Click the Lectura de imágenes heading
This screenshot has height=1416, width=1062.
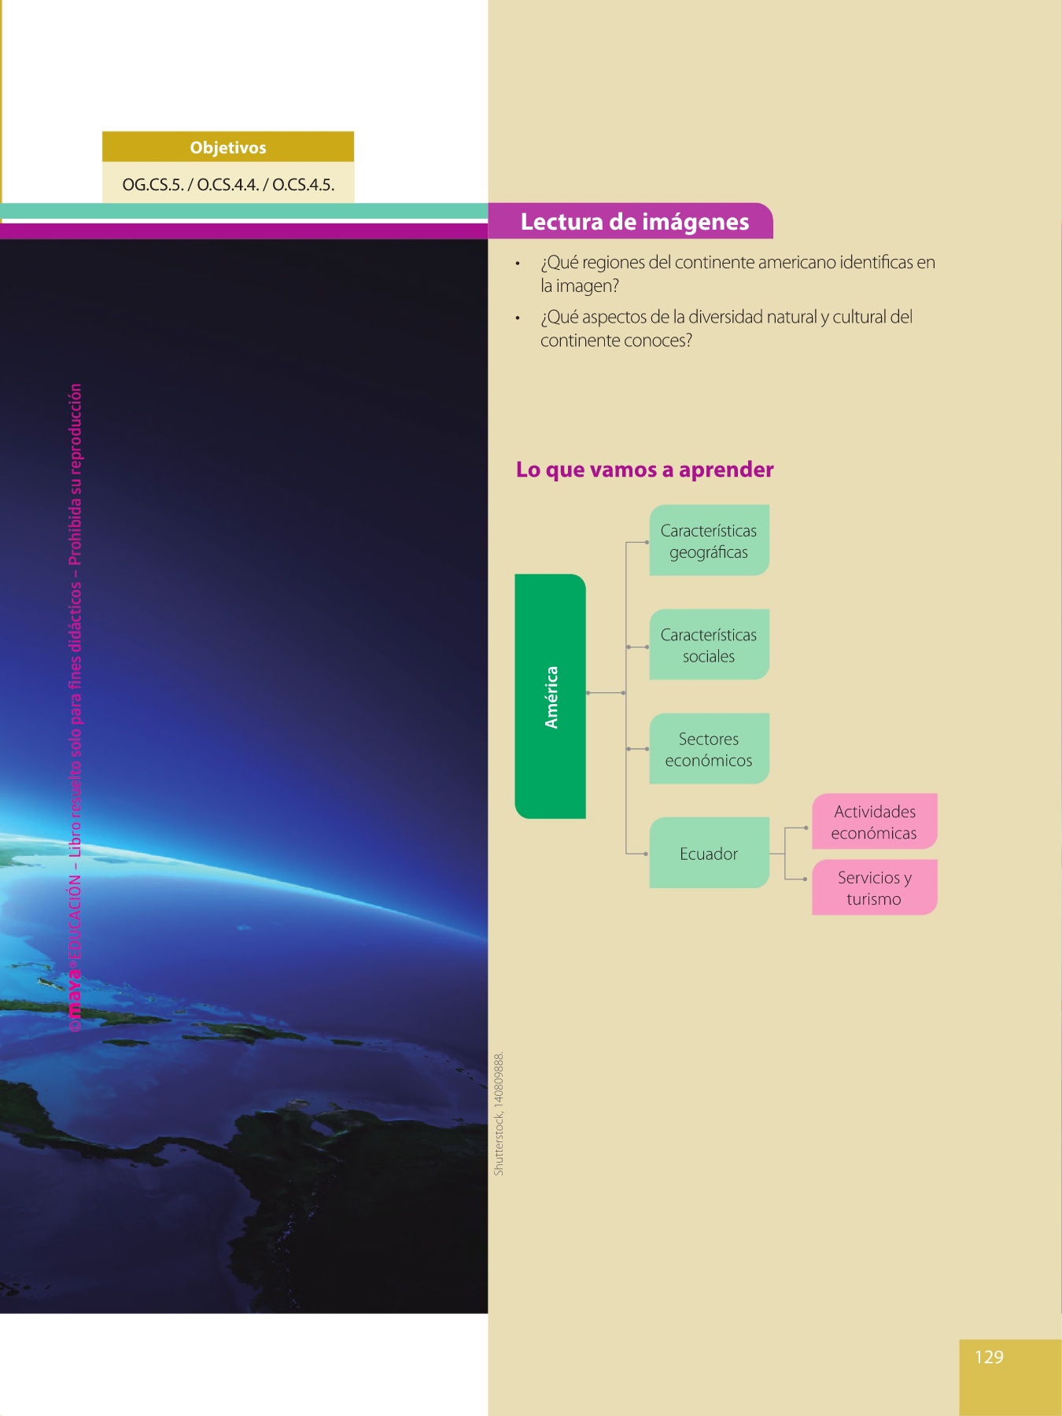pos(634,222)
